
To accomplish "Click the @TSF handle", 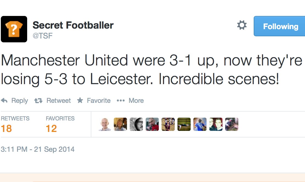I will click(x=43, y=36).
